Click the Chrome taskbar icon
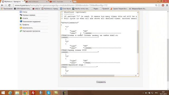The width and height of the screenshot is (169, 95). click(x=25, y=93)
